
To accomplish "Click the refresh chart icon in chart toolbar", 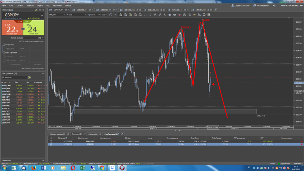I will (111, 15).
